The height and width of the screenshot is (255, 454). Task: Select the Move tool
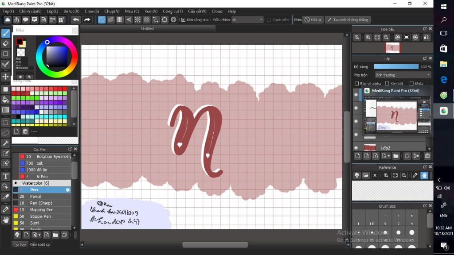point(5,77)
